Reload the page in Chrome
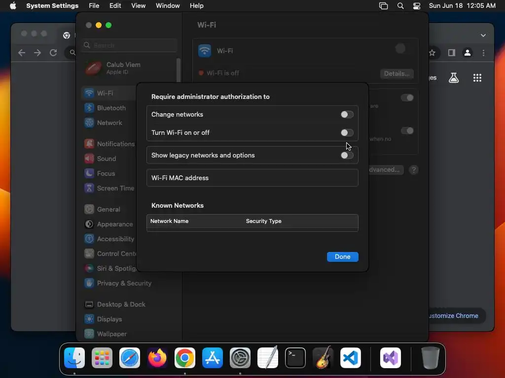 coord(53,53)
